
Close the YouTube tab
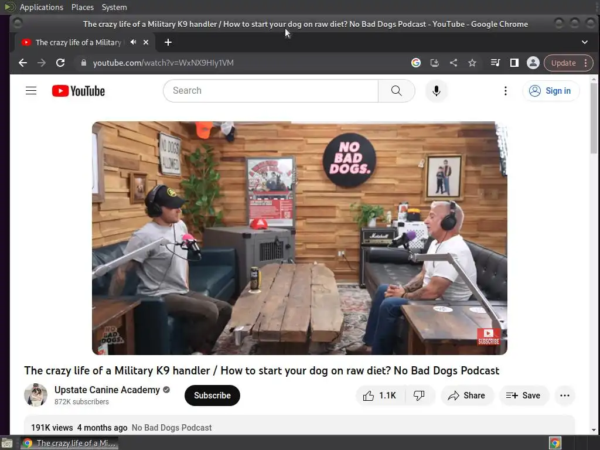(x=146, y=42)
